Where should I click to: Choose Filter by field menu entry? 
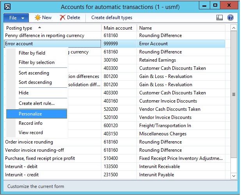tap(32, 53)
